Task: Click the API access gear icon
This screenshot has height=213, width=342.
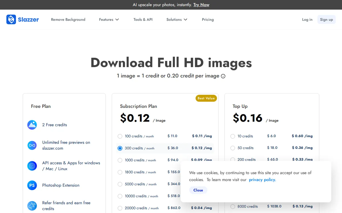Action: (32, 166)
